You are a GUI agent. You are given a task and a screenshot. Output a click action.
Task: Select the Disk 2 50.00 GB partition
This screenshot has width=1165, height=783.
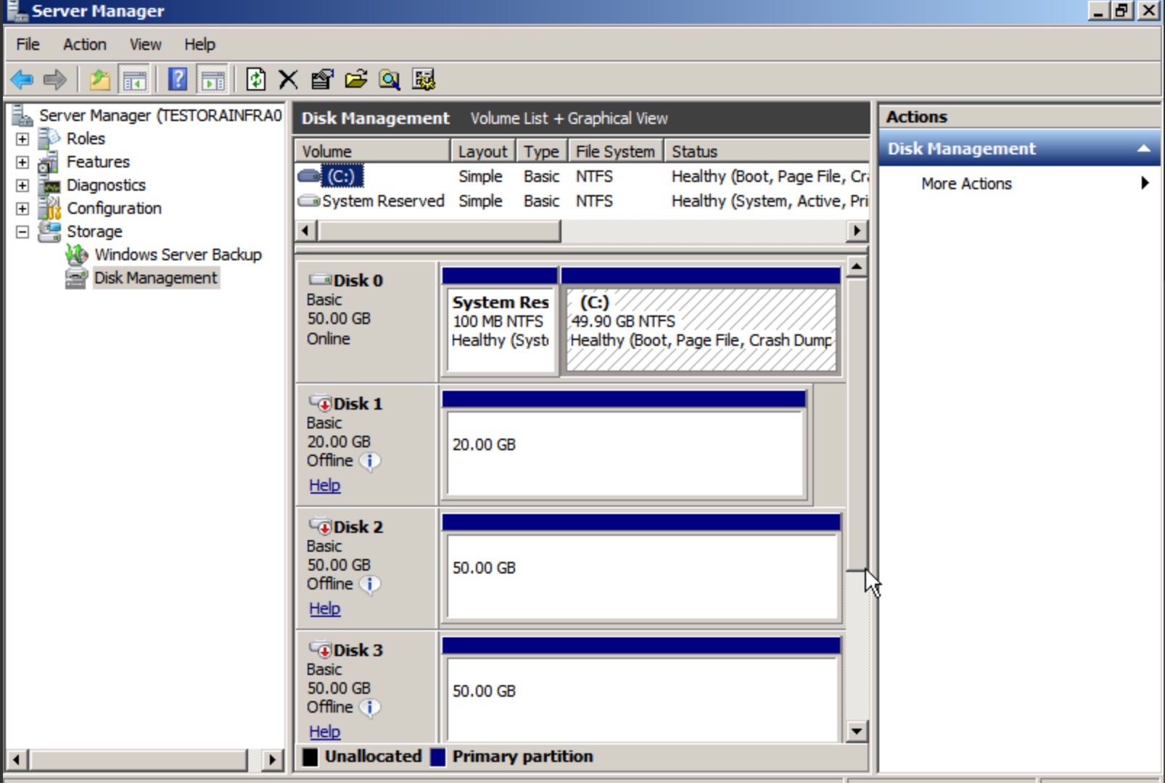click(641, 568)
